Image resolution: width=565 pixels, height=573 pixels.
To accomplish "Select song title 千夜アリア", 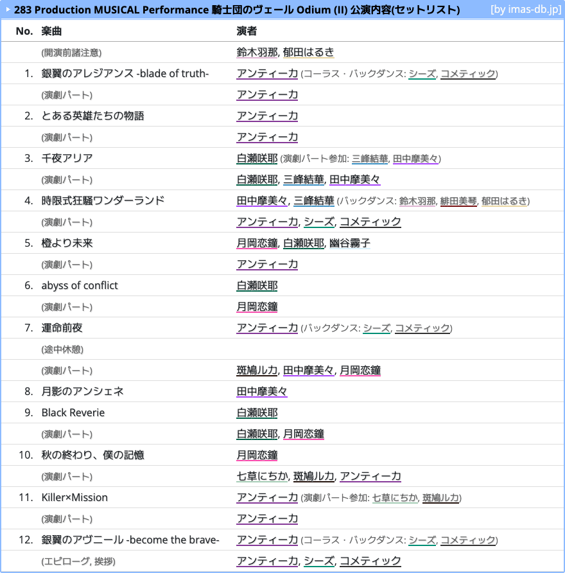I will coord(67,158).
